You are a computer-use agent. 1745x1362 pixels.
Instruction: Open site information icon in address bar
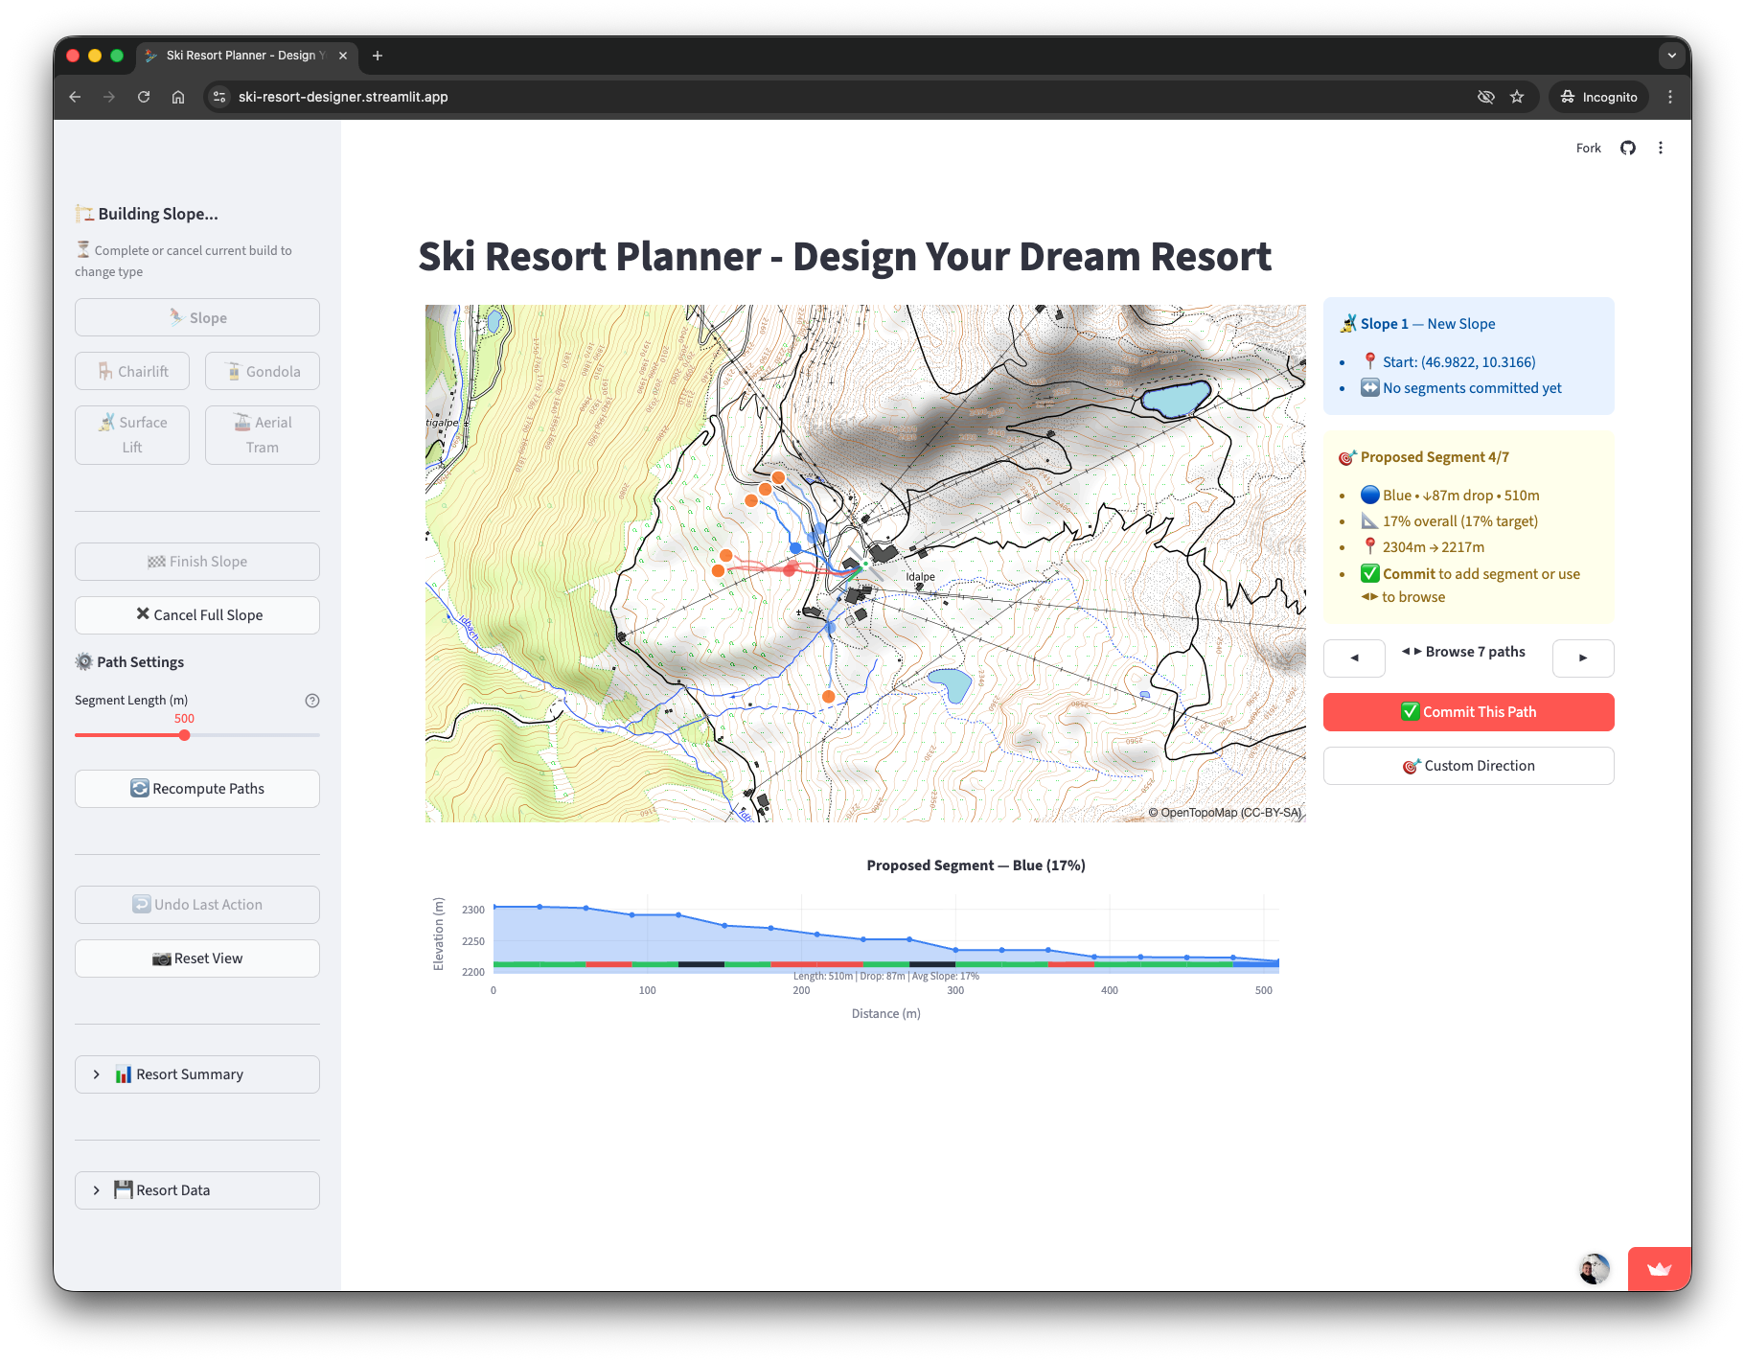click(x=219, y=97)
